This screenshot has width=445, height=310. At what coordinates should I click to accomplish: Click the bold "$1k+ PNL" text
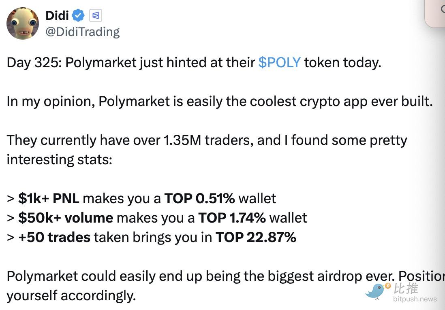coord(49,198)
